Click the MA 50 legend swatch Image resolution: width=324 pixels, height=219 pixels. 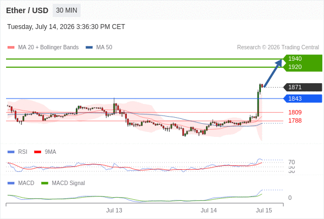tap(89, 48)
